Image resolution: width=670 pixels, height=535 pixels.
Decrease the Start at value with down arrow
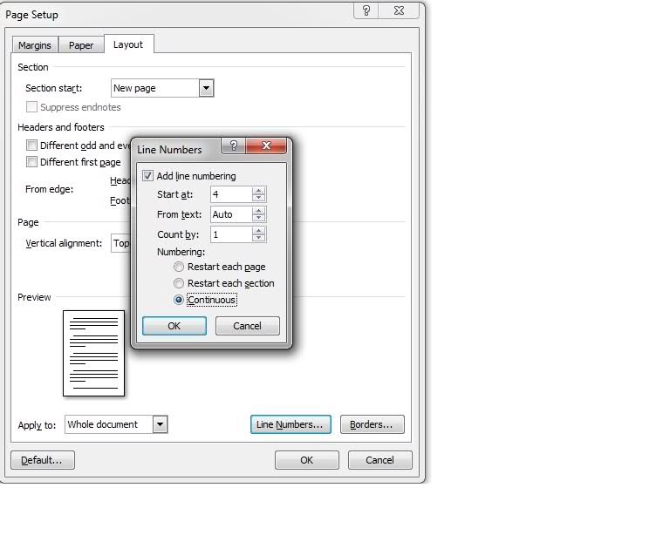tap(258, 199)
